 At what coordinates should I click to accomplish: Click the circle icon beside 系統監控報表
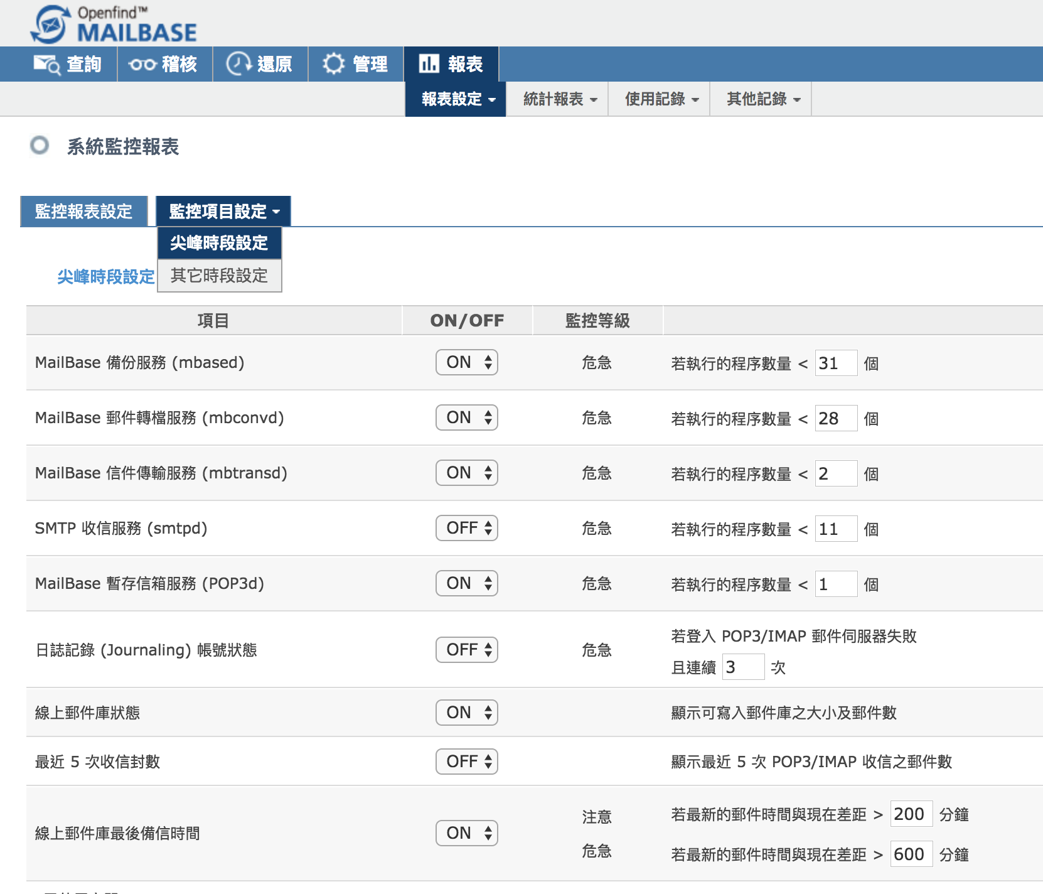tap(39, 146)
